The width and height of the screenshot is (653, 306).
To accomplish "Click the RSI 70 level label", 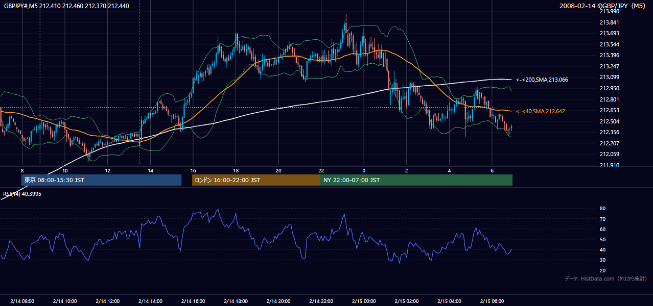I will point(602,219).
